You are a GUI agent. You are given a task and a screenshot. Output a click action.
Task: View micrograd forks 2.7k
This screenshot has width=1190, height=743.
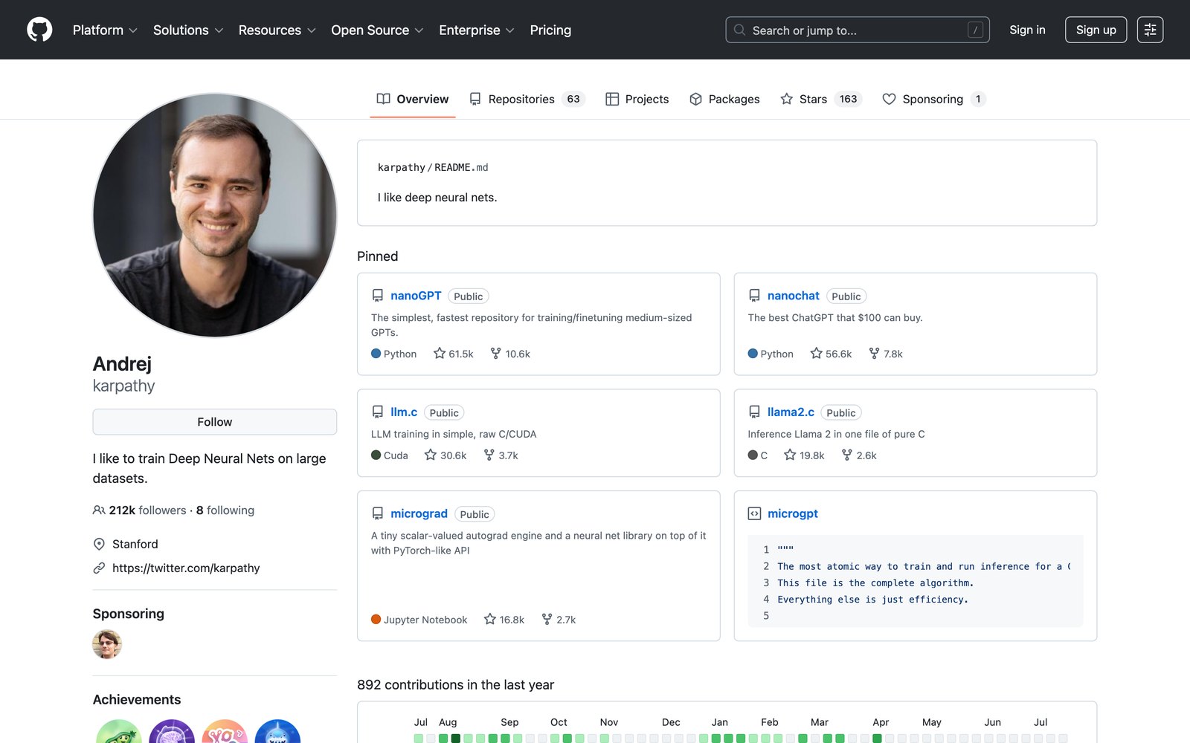[559, 620]
